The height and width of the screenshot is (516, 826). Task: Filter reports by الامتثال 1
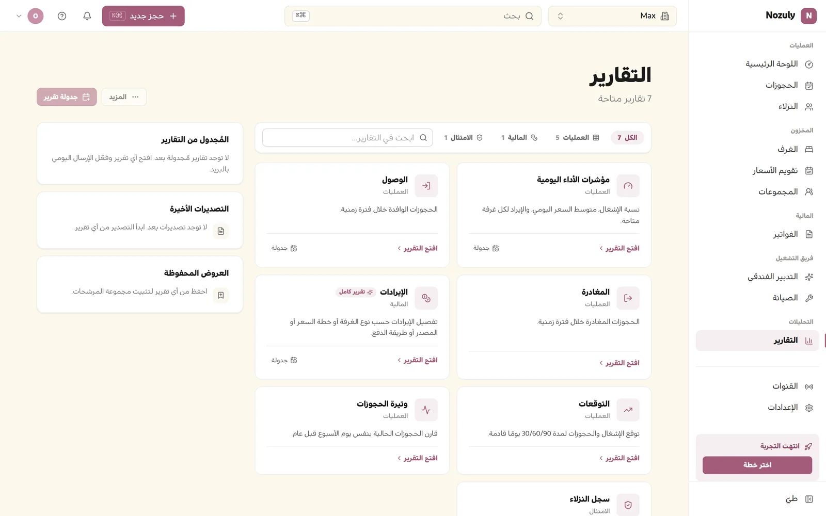[464, 138]
